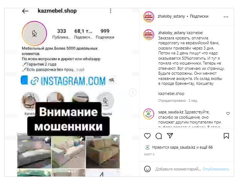Screen dimensions: 241x190
Task: Click the Опубликовать button
Action: point(216,169)
